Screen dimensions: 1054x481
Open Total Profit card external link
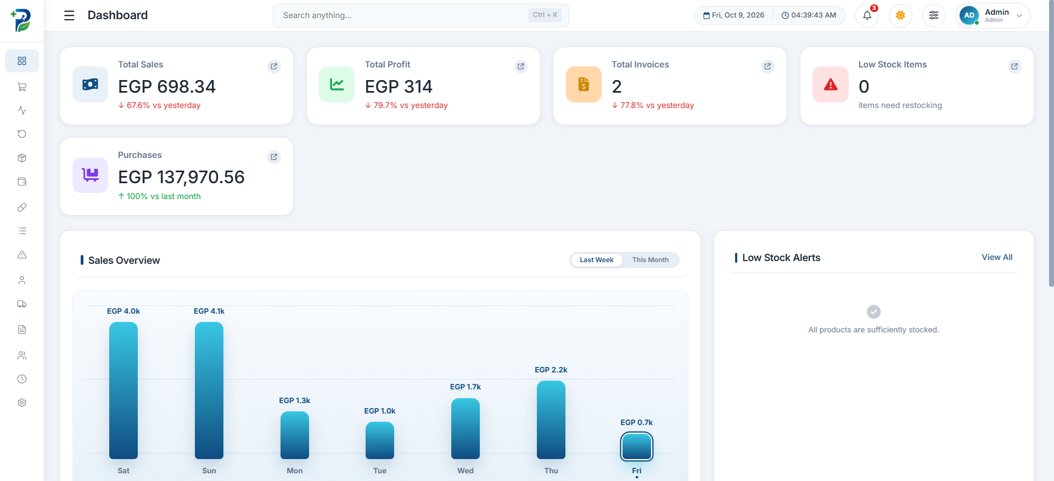[521, 66]
